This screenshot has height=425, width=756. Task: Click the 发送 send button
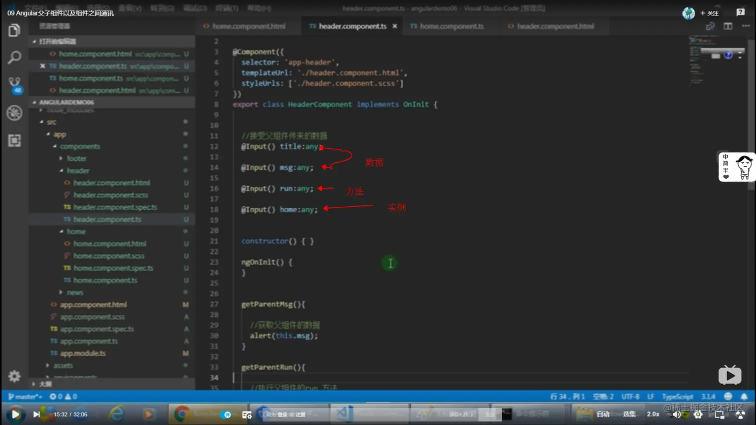(x=489, y=414)
